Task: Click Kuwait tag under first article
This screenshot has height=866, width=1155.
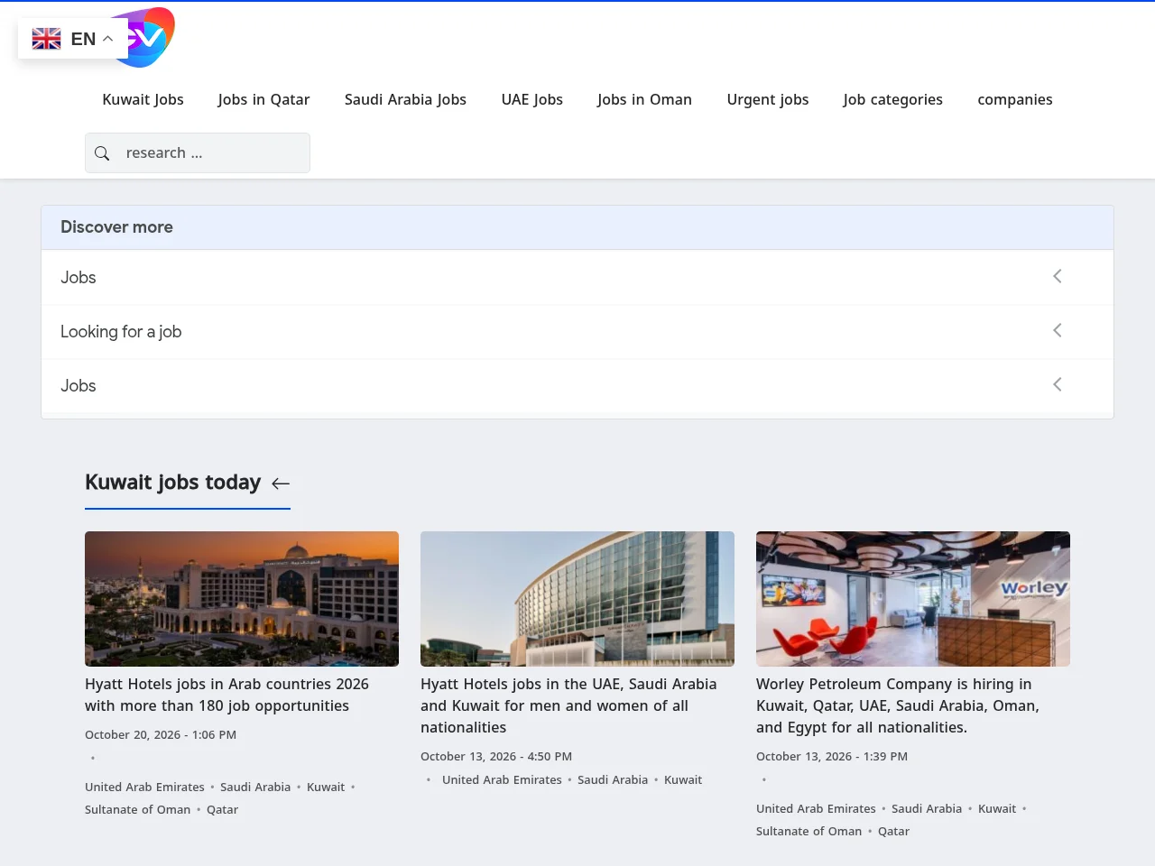Action: tap(326, 788)
